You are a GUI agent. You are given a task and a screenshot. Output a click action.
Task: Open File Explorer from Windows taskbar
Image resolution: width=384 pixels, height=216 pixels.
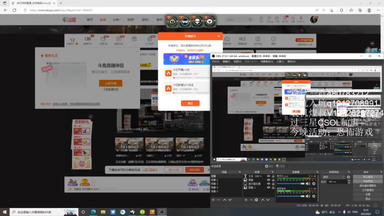103,212
